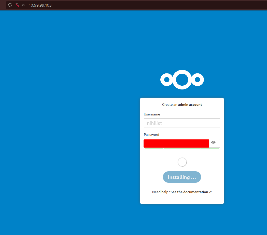Screen dimensions: 267x235
Task: Click the Installing ... button
Action: point(182,177)
